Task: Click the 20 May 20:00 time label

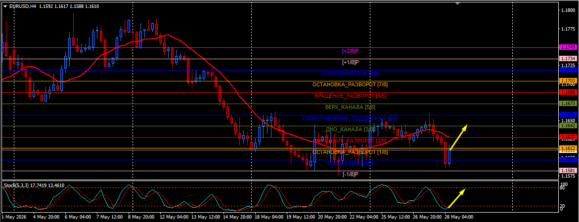Action: 332,217
